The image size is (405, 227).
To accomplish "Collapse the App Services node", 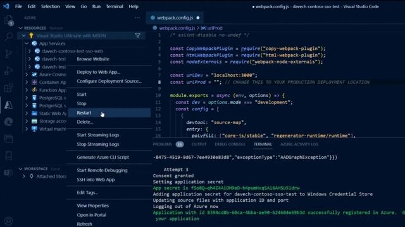I will [27, 44].
